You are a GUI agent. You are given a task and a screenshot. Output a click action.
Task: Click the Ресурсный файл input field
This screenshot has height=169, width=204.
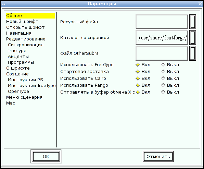click(x=162, y=22)
